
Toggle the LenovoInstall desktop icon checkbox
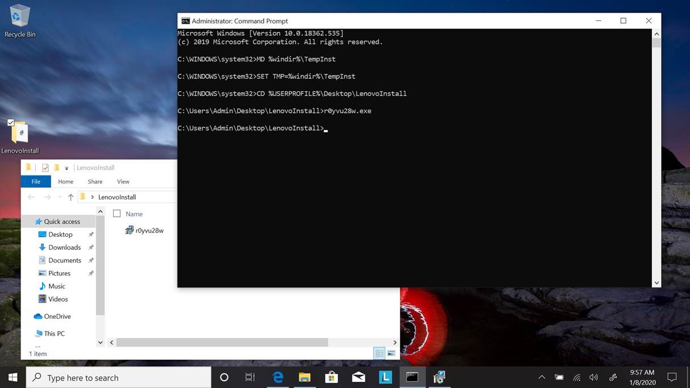click(x=11, y=122)
